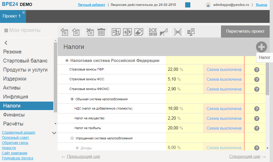Click the НДС rate field 18,00
The height and width of the screenshot is (162, 273).
tap(173, 109)
